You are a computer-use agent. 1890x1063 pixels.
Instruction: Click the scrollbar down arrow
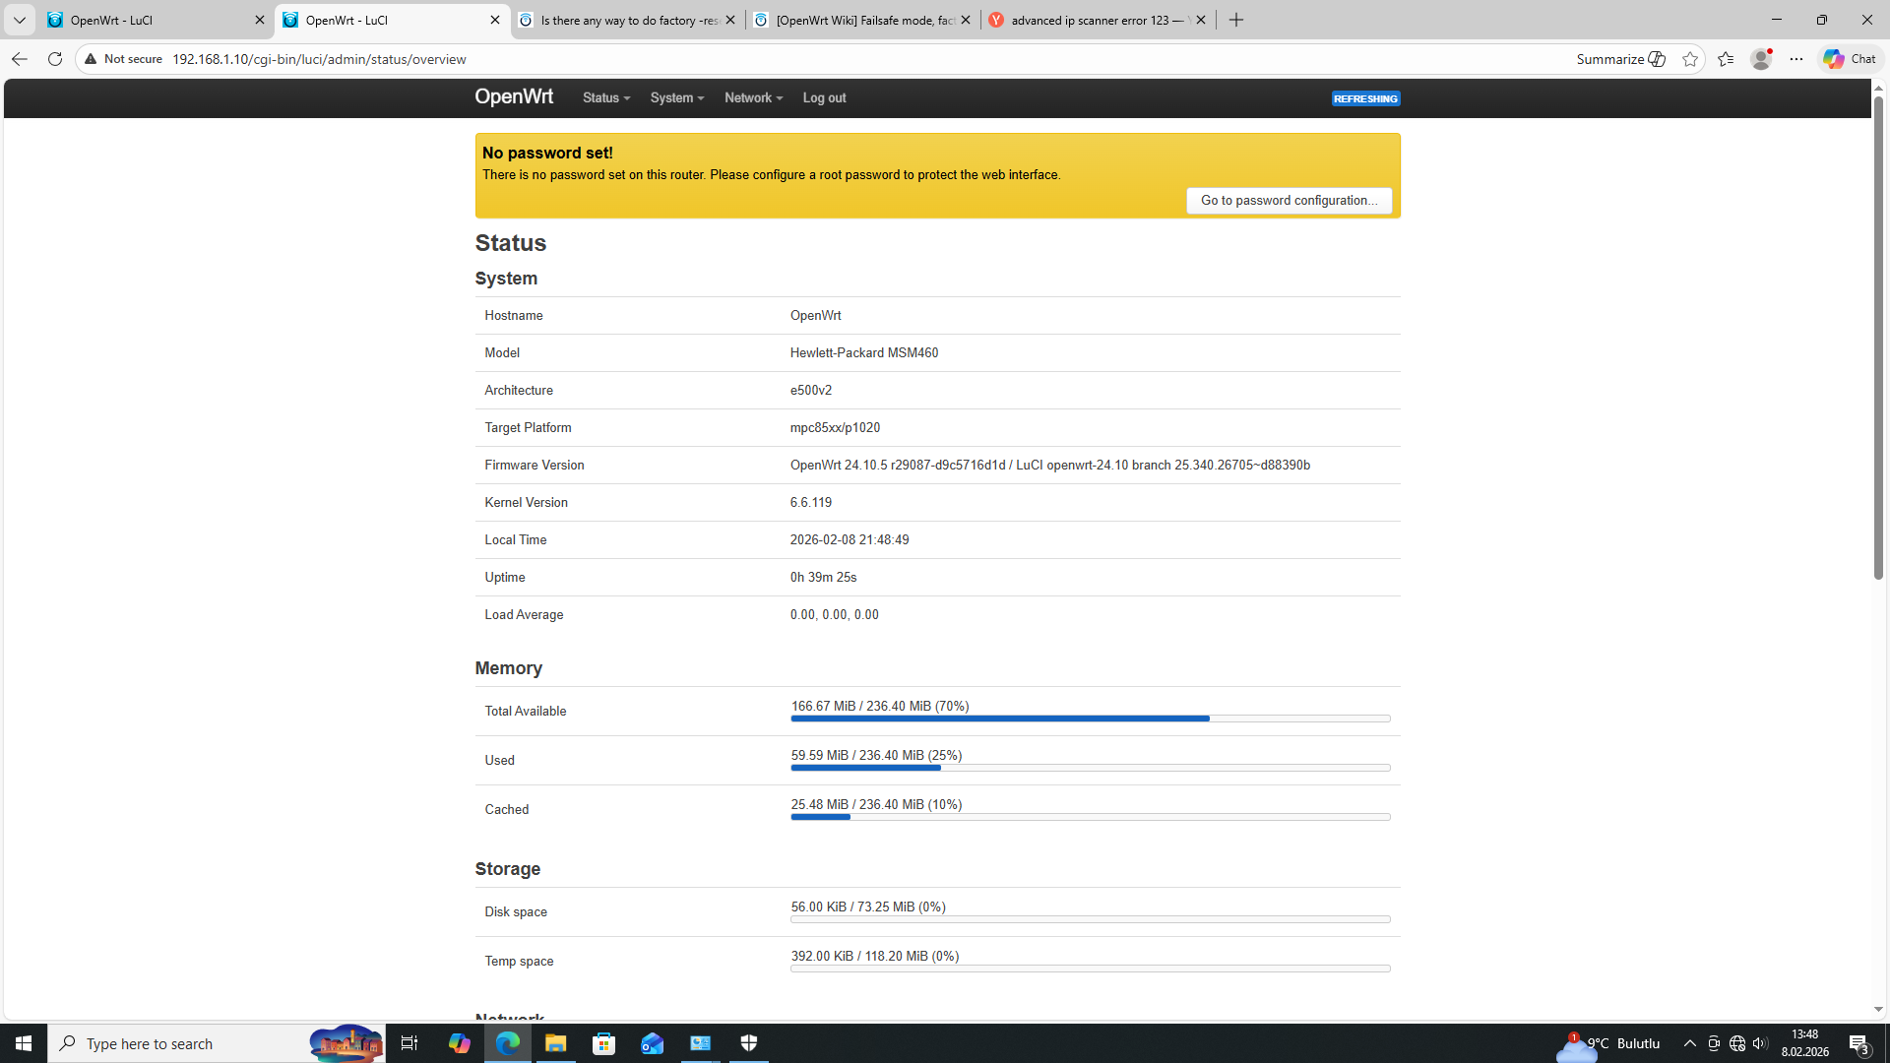1878,1009
